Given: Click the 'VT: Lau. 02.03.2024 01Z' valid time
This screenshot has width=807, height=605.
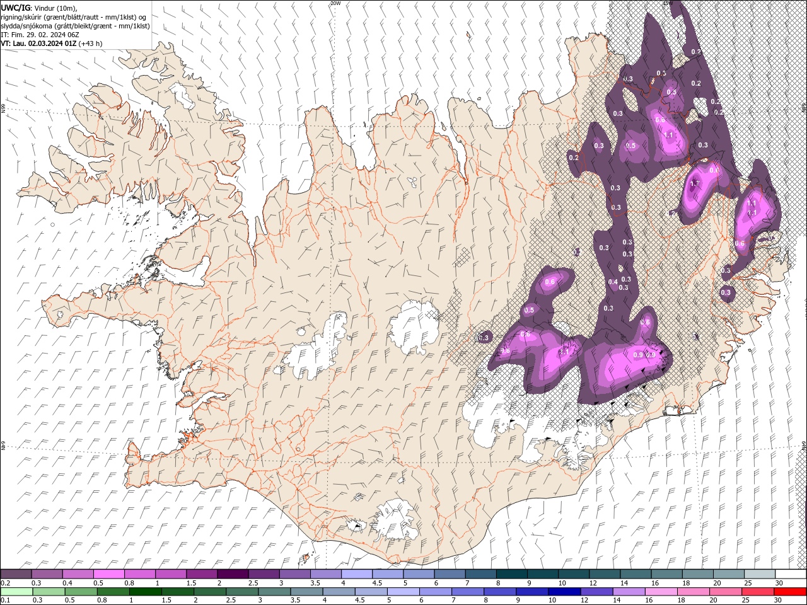Looking at the screenshot, I should click(38, 43).
